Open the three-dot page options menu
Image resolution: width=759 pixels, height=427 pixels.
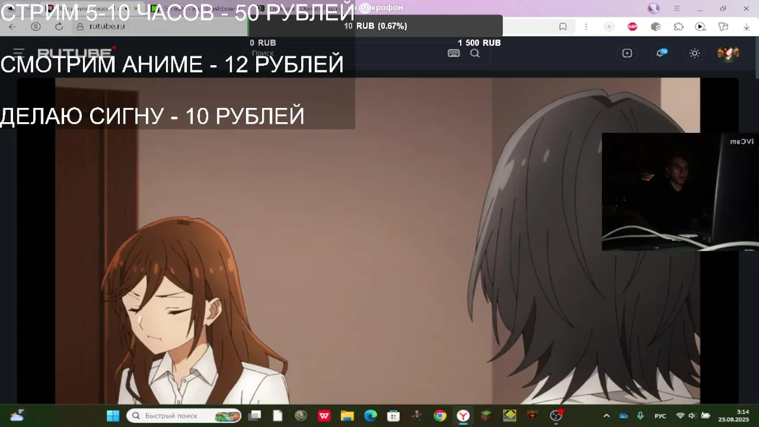[586, 26]
